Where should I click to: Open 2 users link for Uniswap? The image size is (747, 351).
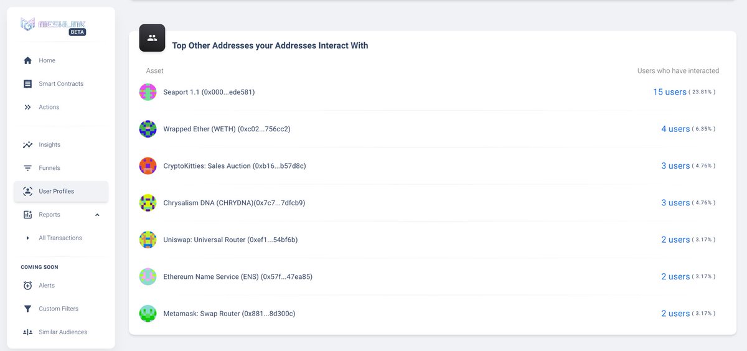click(x=675, y=240)
